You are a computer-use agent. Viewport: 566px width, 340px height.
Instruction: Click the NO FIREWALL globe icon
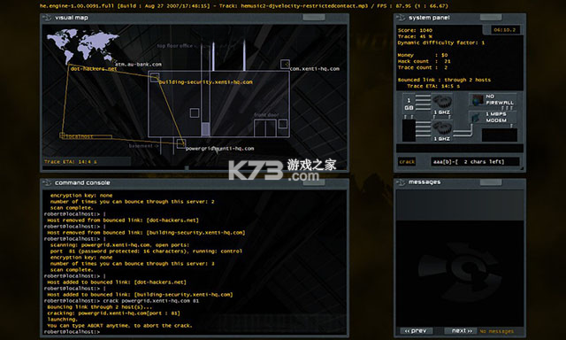pos(478,100)
